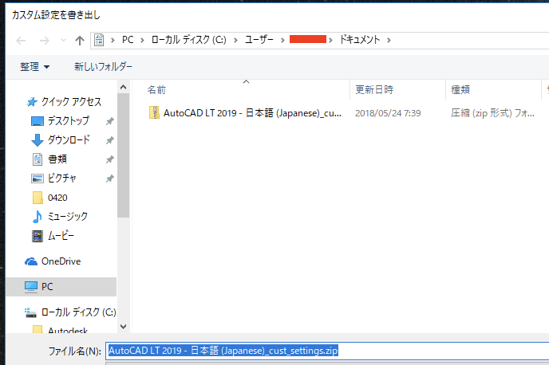The height and width of the screenshot is (365, 549).
Task: Click the OneDrive cloud icon
Action: click(31, 261)
